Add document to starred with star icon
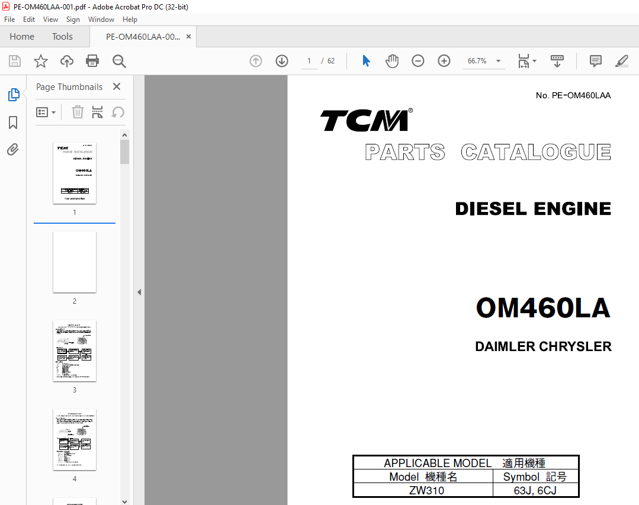Screen dimensions: 639x505 41,61
